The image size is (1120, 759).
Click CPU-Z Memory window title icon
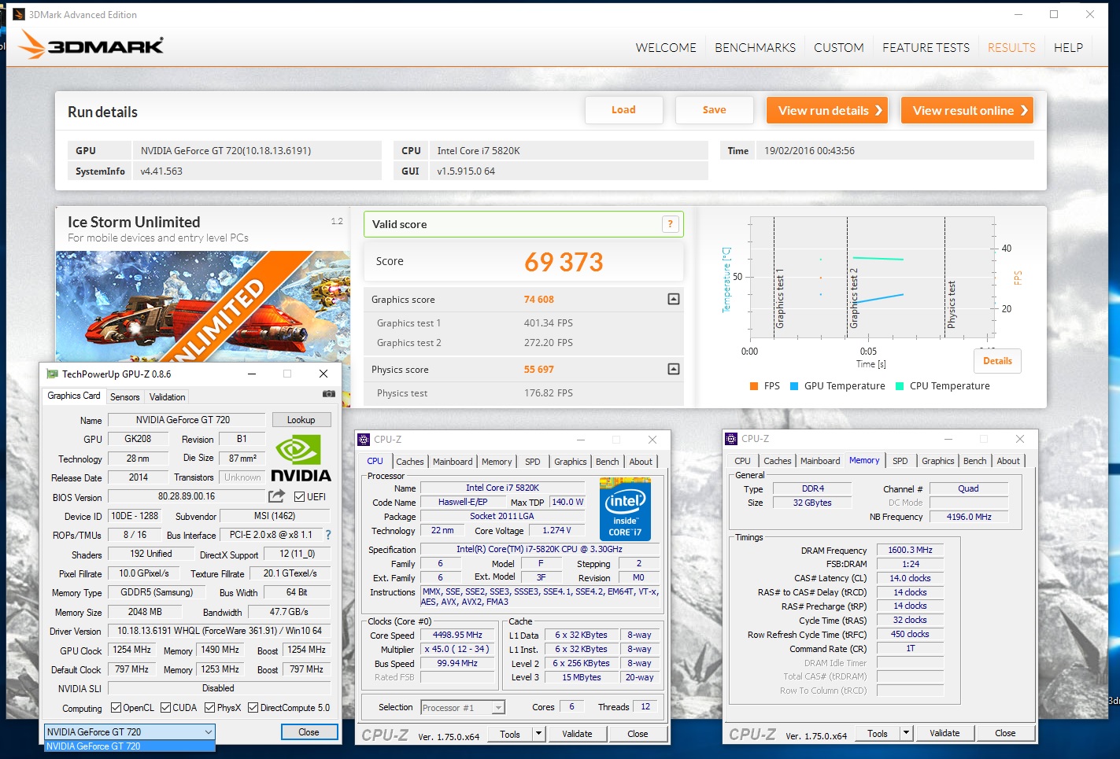pos(731,439)
